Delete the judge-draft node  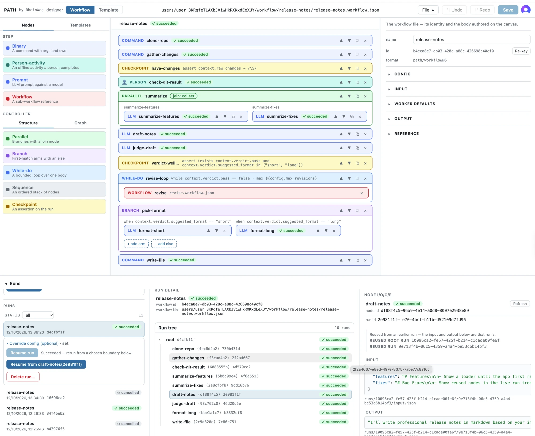pos(365,148)
